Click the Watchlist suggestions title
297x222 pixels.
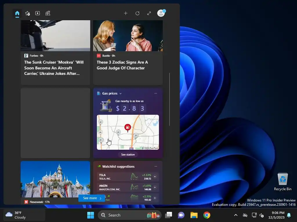118,166
